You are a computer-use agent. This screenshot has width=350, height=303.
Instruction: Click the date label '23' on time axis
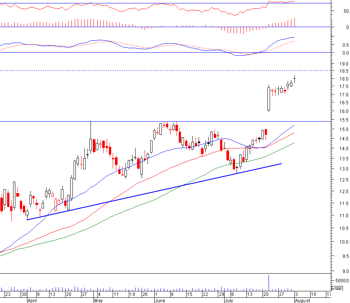coord(8,294)
